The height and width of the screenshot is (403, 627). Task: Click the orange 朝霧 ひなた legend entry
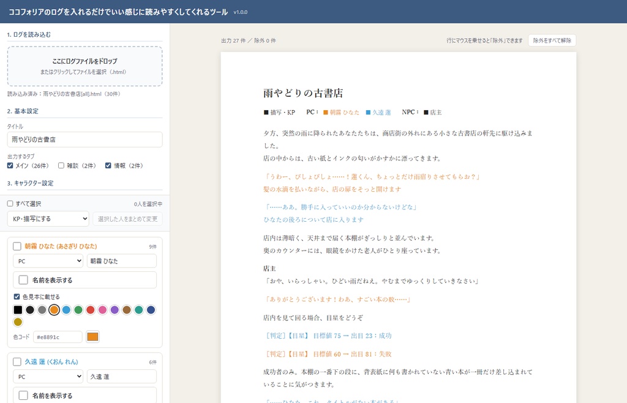click(341, 112)
